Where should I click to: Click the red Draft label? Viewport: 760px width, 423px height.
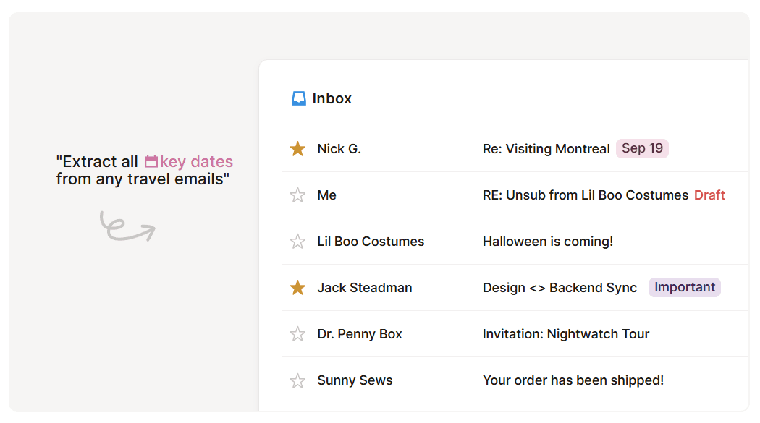(709, 195)
